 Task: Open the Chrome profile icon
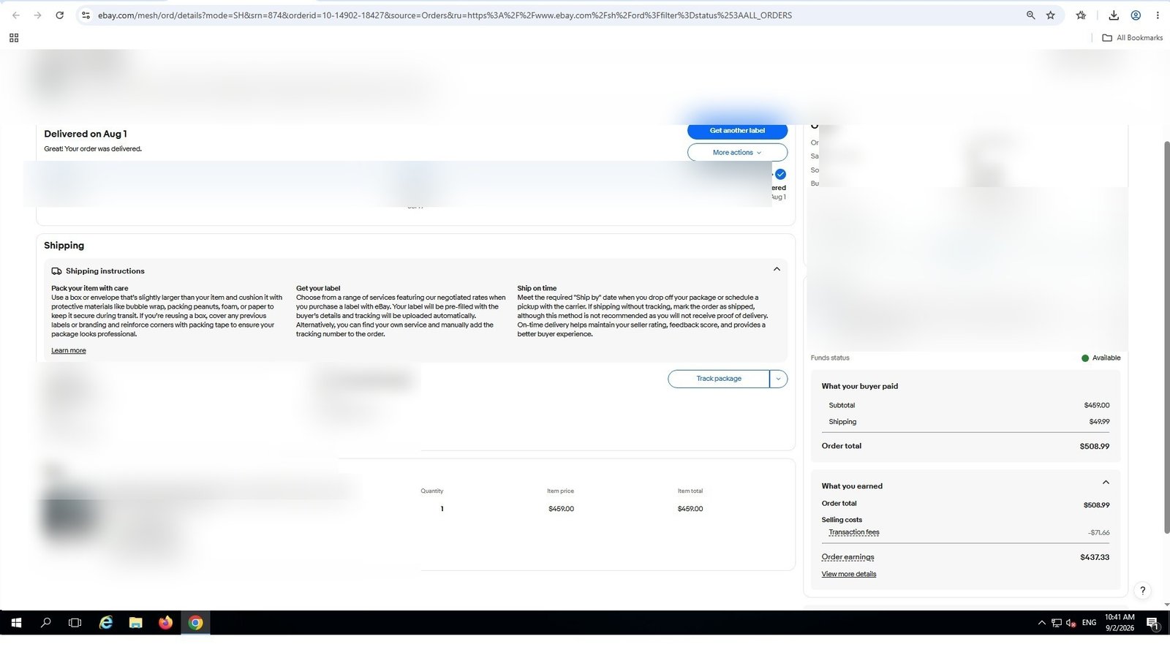(x=1136, y=15)
